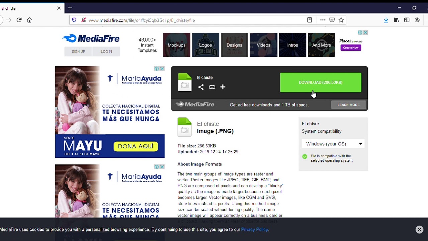Click the top banner ad info icon
428x241 pixels.
tap(360, 32)
